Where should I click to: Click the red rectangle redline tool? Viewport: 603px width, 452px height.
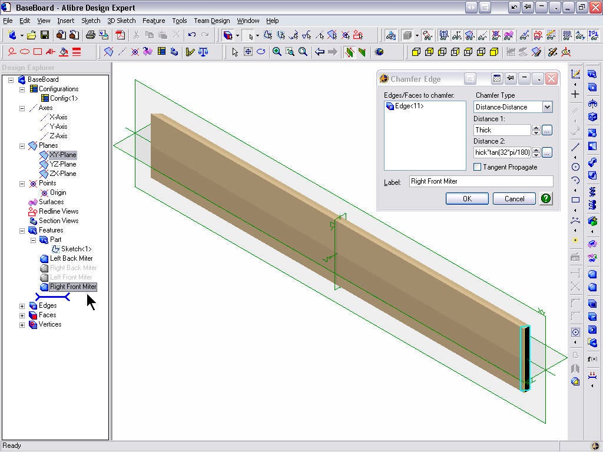tap(38, 52)
